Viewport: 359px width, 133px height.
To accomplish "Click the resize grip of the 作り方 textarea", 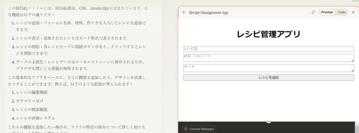I will (353, 71).
